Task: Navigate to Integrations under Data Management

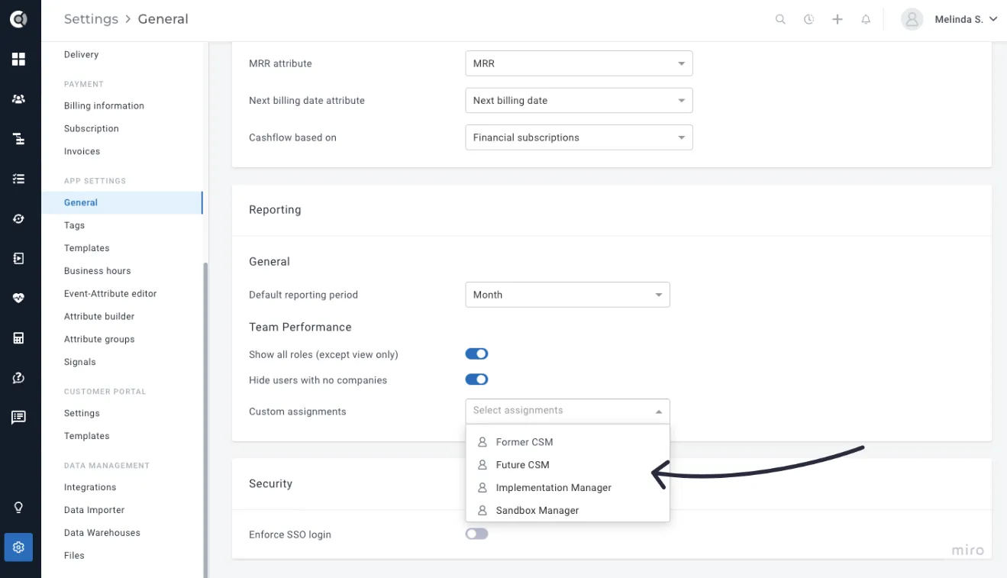Action: pos(90,487)
